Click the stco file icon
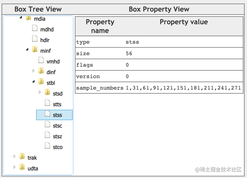This screenshot has height=178, width=247. (48, 146)
